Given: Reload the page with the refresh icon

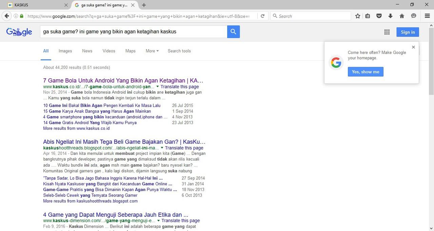Looking at the screenshot, I should (x=262, y=16).
